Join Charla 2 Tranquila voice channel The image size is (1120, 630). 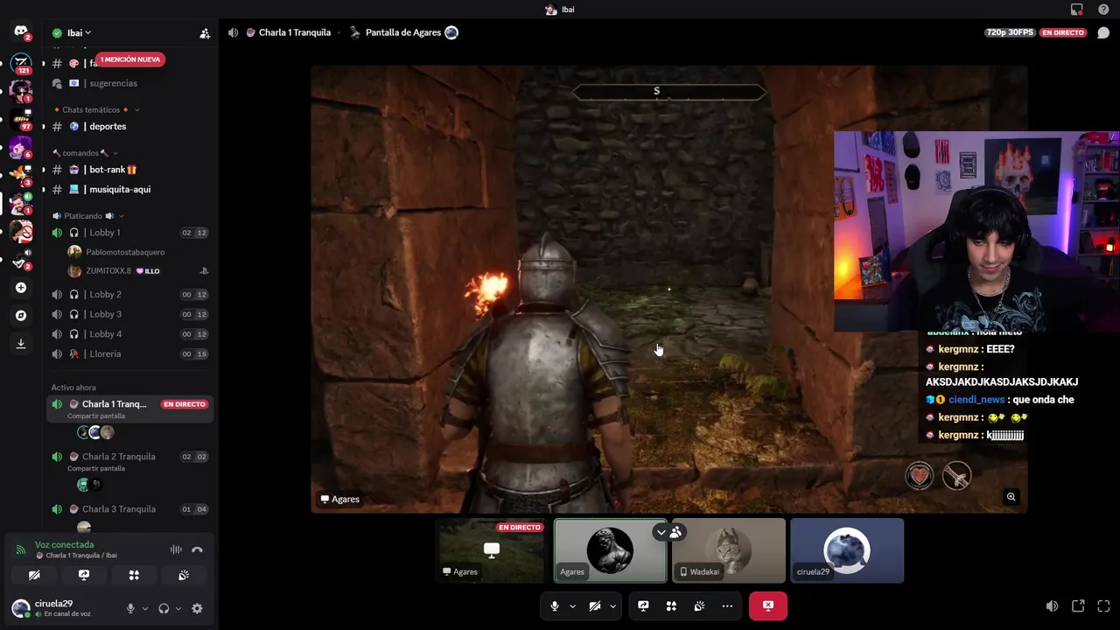click(x=130, y=461)
